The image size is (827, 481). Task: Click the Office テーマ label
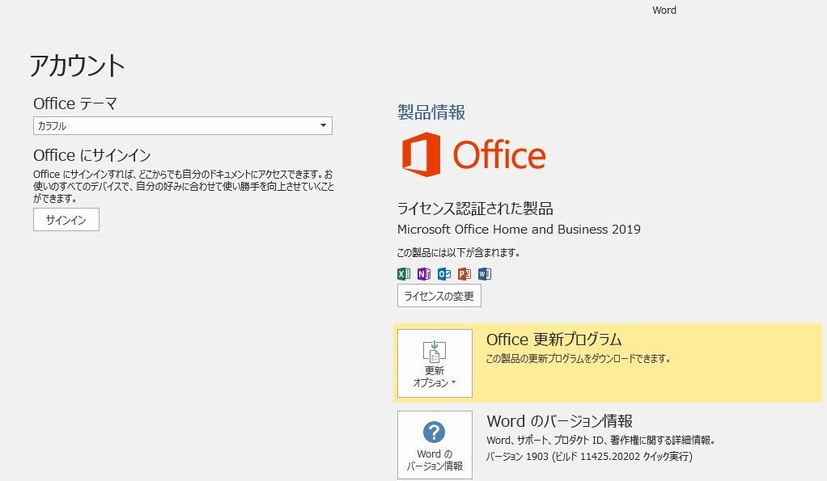[75, 103]
